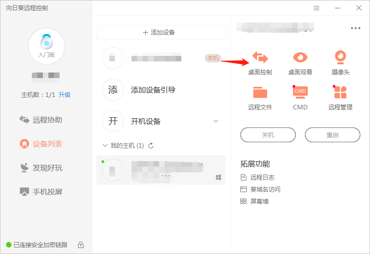The width and height of the screenshot is (370, 254).
Task: Select 设备列表 in sidebar
Action: pos(41,144)
